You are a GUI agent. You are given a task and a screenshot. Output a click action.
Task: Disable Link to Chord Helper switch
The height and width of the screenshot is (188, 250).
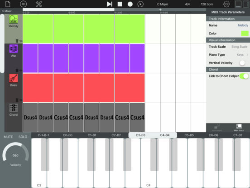point(244,76)
